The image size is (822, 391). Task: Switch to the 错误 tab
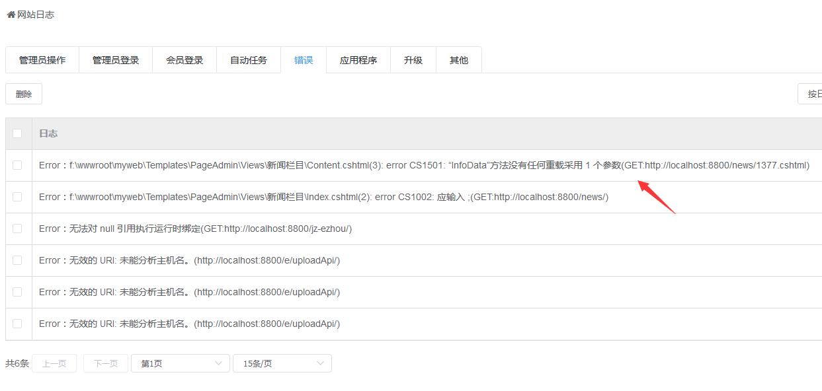303,59
